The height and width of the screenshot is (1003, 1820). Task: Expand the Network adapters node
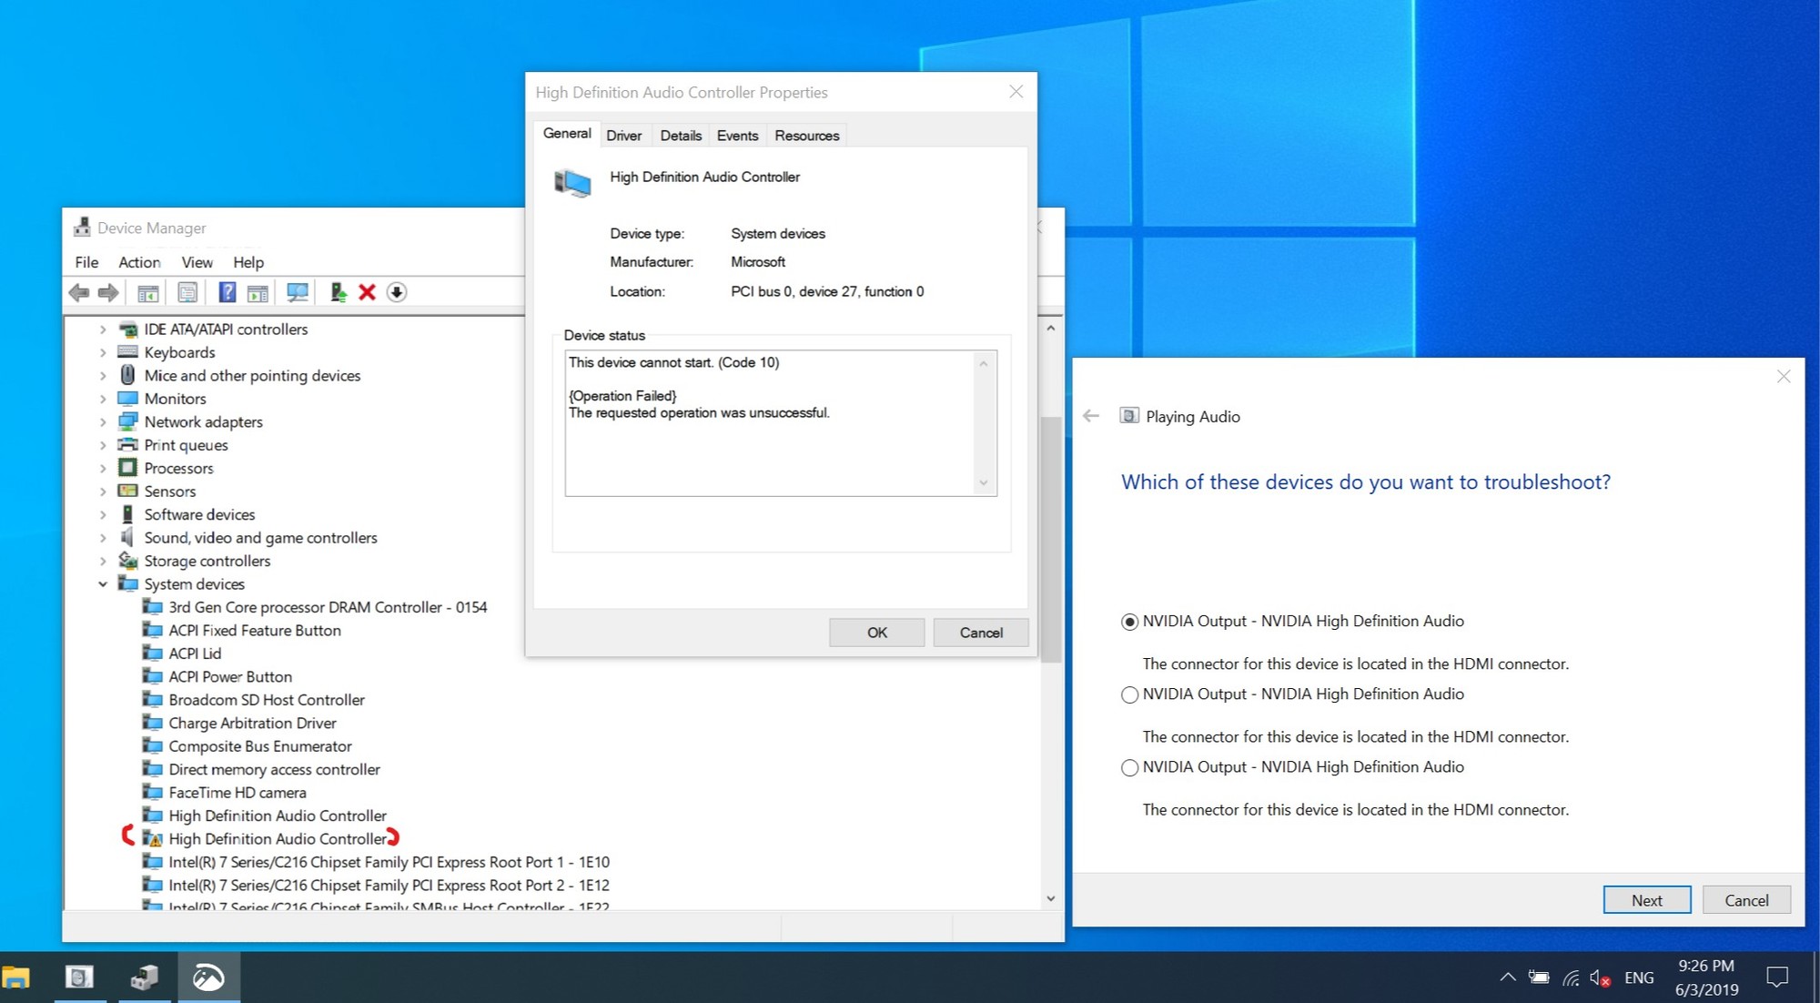(103, 422)
